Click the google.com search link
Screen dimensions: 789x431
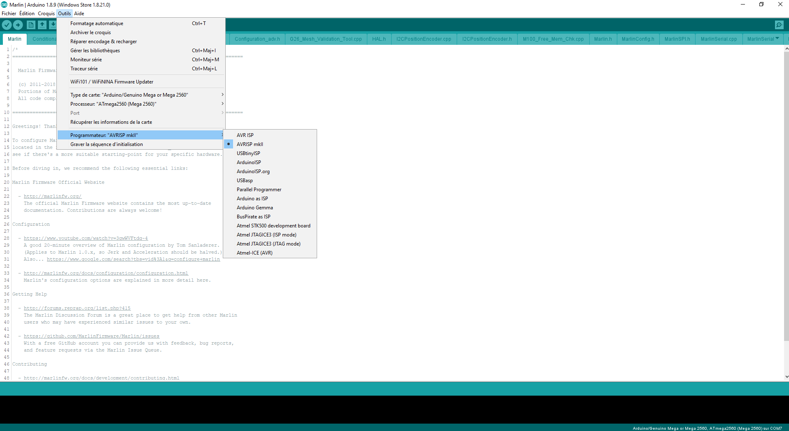tap(133, 260)
